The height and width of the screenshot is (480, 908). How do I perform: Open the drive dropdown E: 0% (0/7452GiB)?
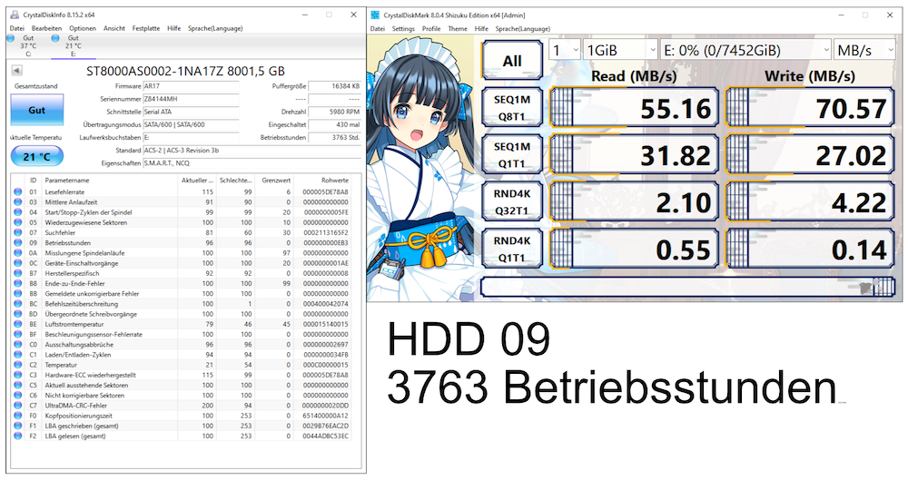coord(745,51)
